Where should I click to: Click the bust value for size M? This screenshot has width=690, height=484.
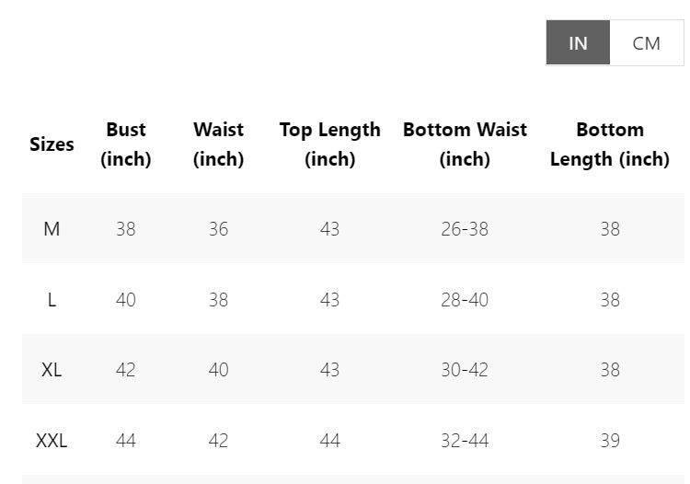[126, 229]
